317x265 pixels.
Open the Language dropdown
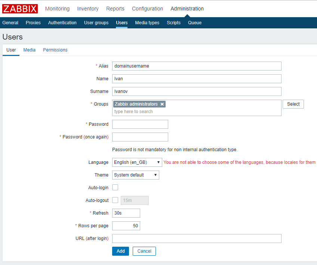[137, 162]
